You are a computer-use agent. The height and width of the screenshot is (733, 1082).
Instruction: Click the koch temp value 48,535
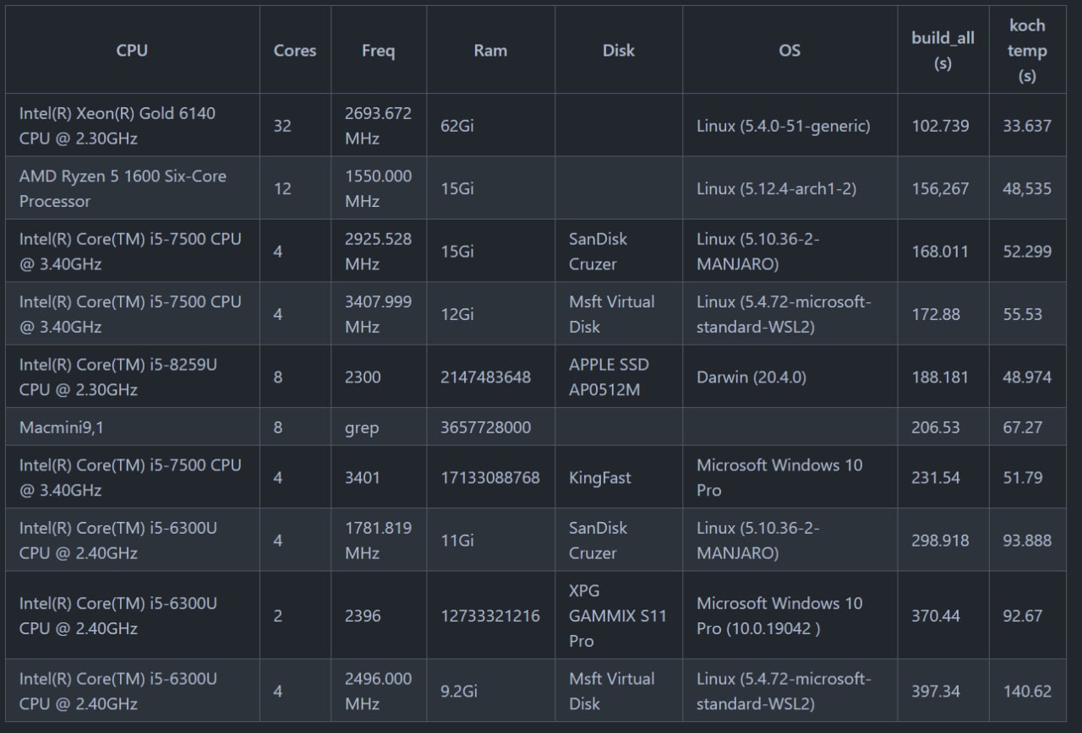1027,188
